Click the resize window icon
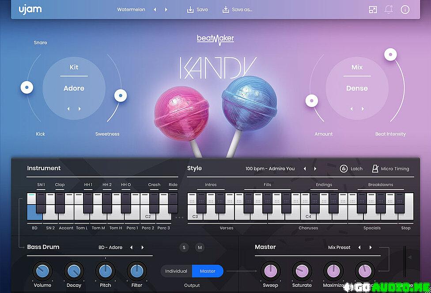This screenshot has width=431, height=293. [x=373, y=10]
